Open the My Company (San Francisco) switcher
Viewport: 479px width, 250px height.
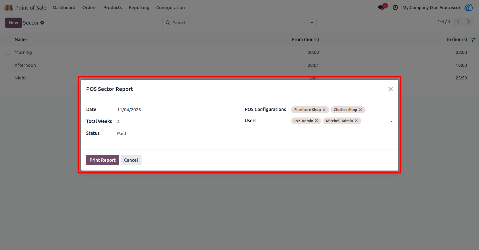[431, 8]
